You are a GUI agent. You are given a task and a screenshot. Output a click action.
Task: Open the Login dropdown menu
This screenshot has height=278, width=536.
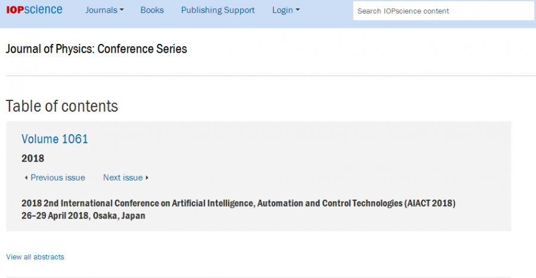[x=285, y=10]
